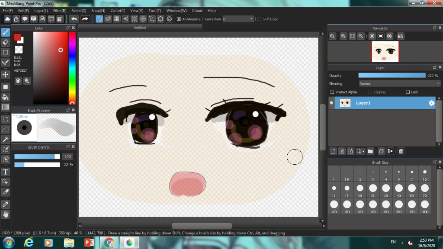
Task: Pick the Move tool
Action: (5, 74)
